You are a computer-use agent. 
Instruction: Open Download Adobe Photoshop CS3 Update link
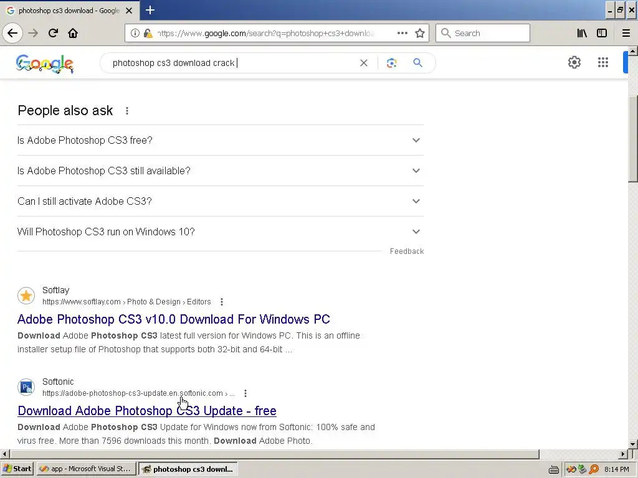[x=147, y=411]
